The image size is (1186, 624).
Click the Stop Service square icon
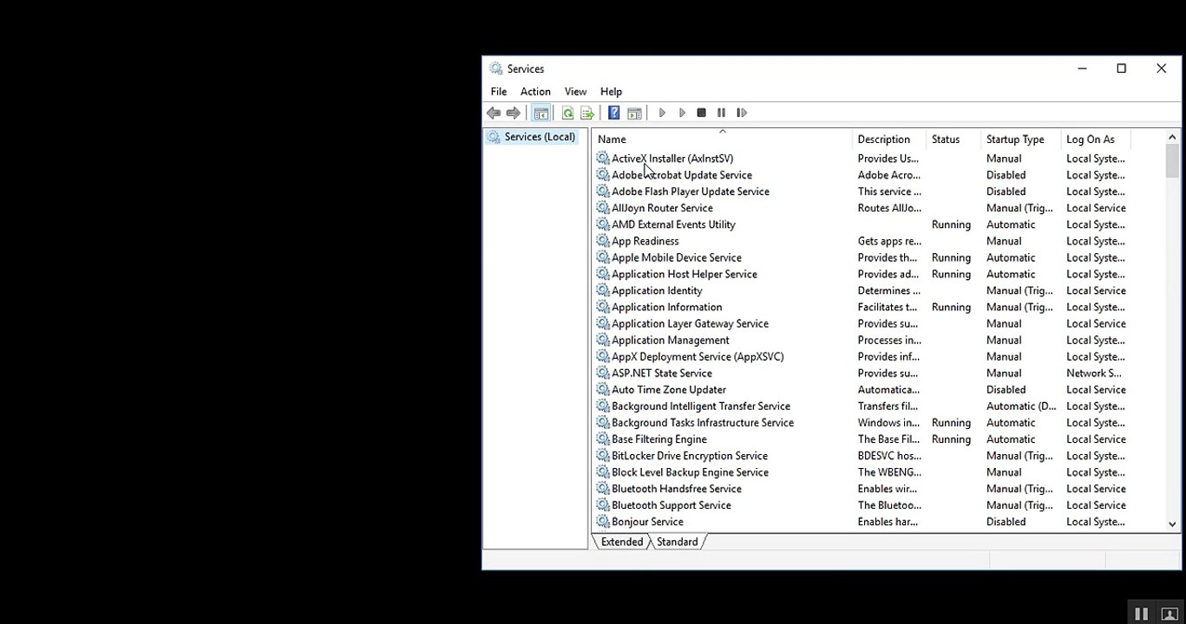[701, 113]
